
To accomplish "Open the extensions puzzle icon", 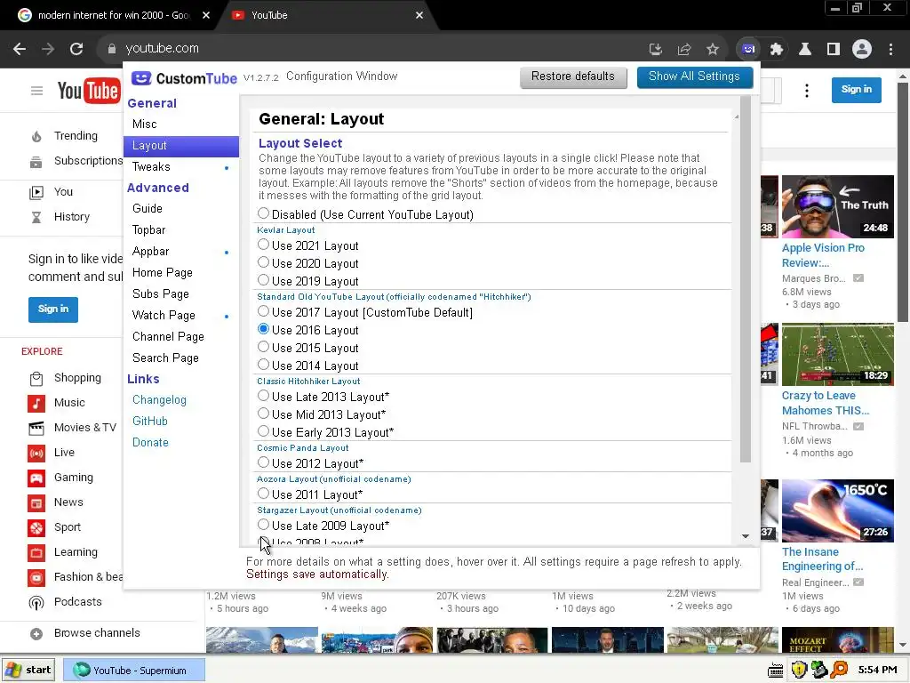I will [x=777, y=50].
